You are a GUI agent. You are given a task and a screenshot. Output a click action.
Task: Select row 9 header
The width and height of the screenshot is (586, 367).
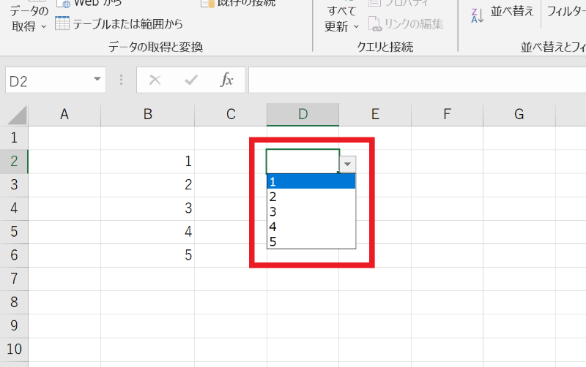(x=14, y=326)
